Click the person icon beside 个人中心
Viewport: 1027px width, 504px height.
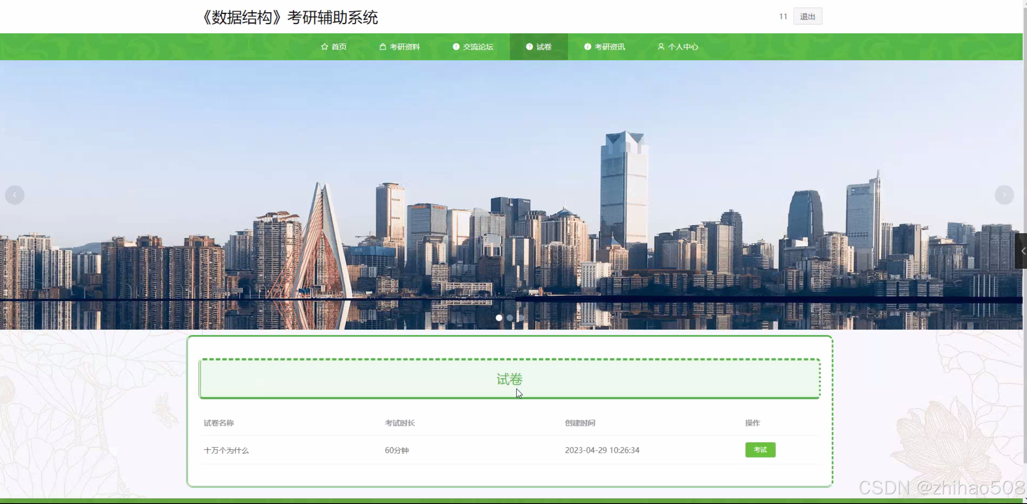[661, 47]
